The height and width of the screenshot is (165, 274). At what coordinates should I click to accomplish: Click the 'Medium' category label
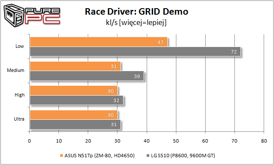15,70
